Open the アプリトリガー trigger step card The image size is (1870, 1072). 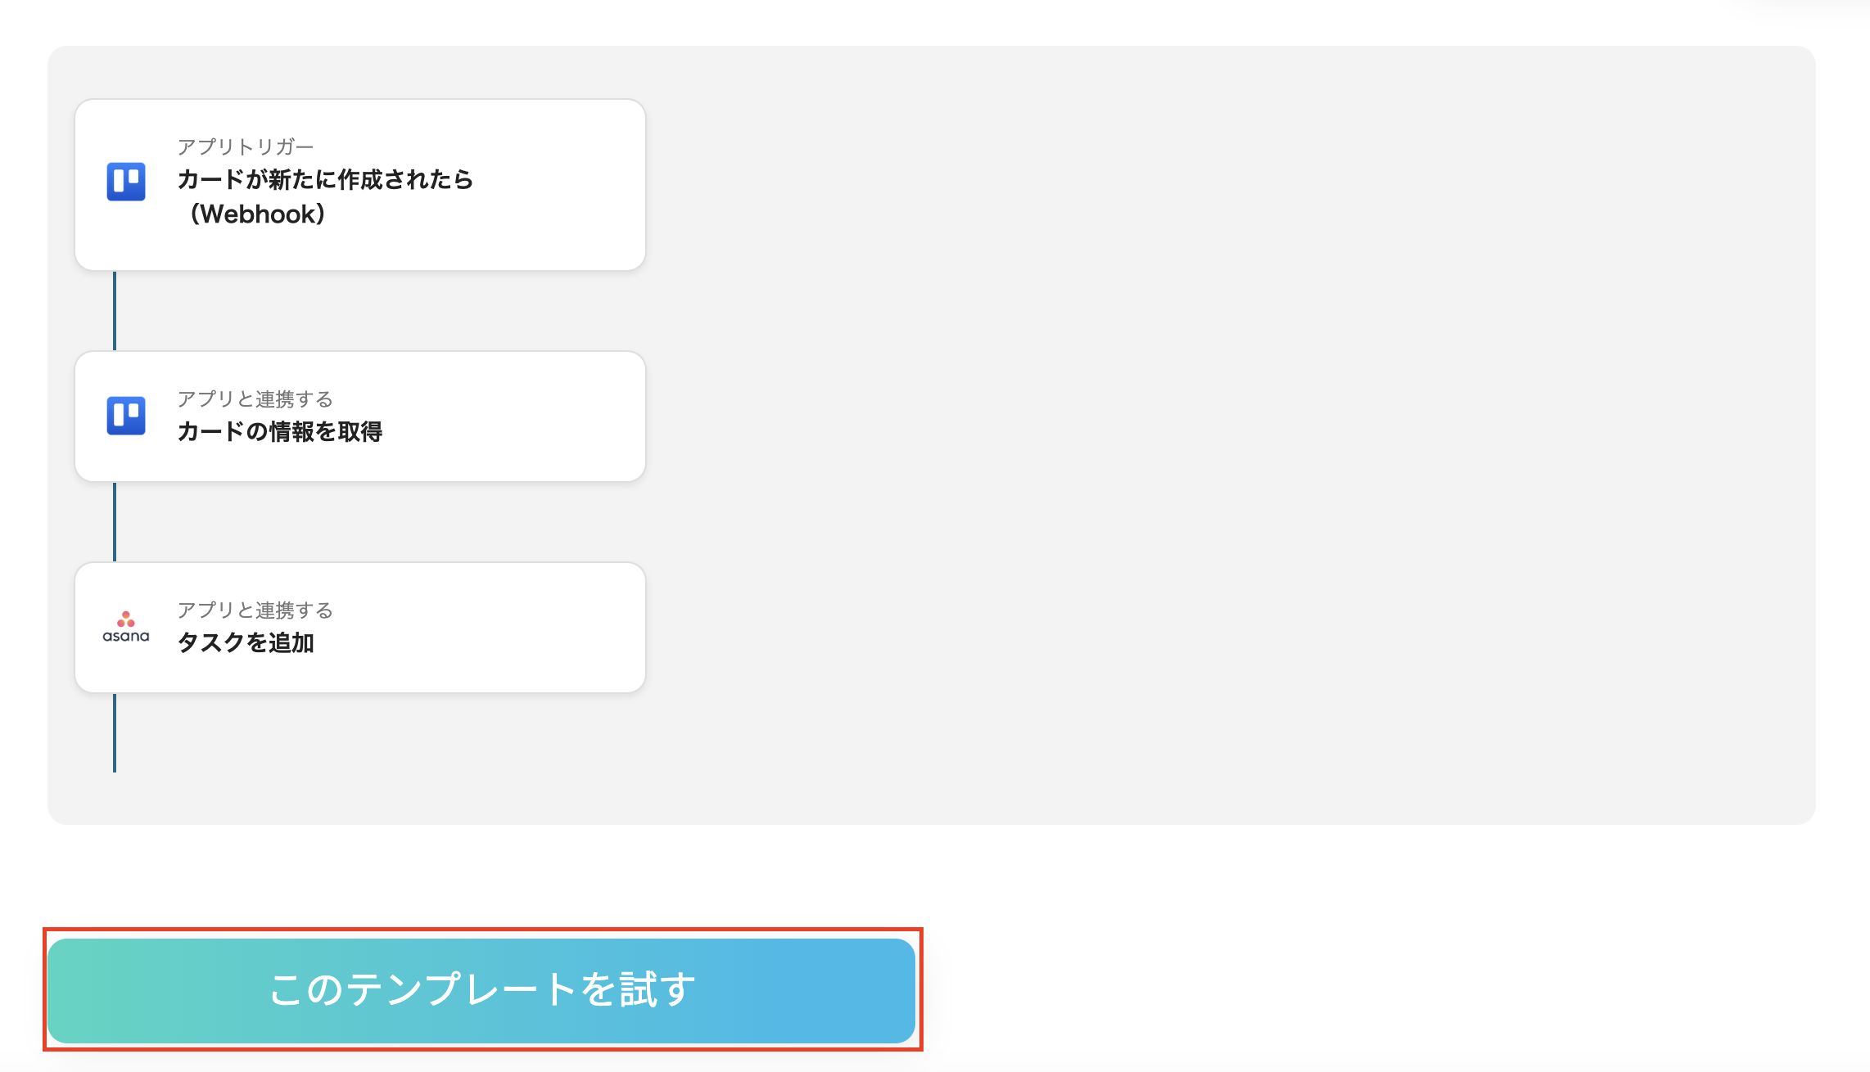click(360, 182)
